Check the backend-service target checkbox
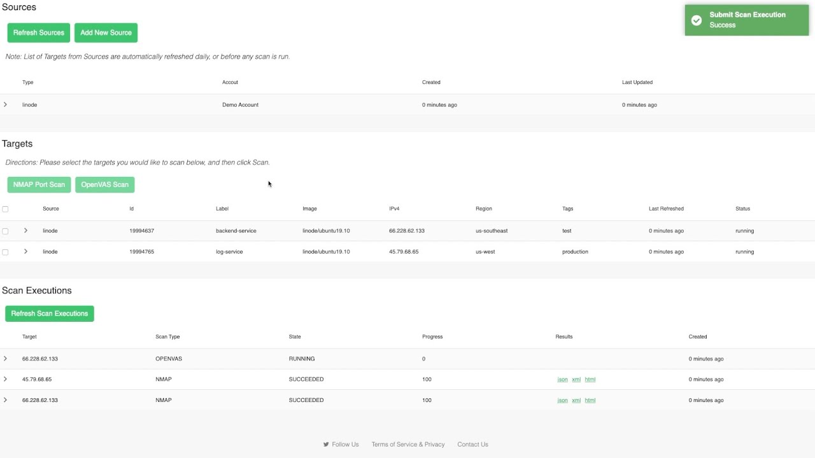Viewport: 815px width, 458px height. (x=5, y=231)
